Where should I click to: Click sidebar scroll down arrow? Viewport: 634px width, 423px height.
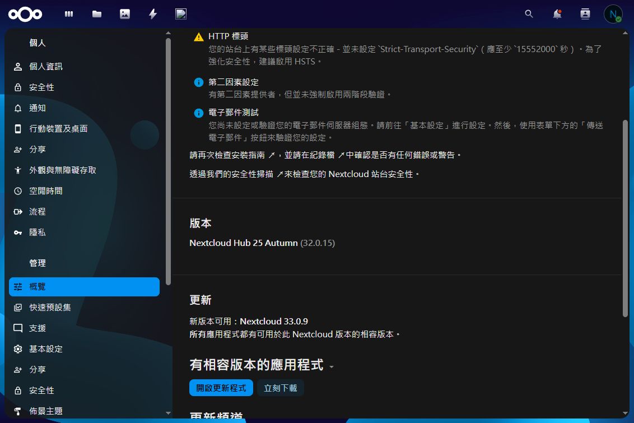pyautogui.click(x=168, y=413)
